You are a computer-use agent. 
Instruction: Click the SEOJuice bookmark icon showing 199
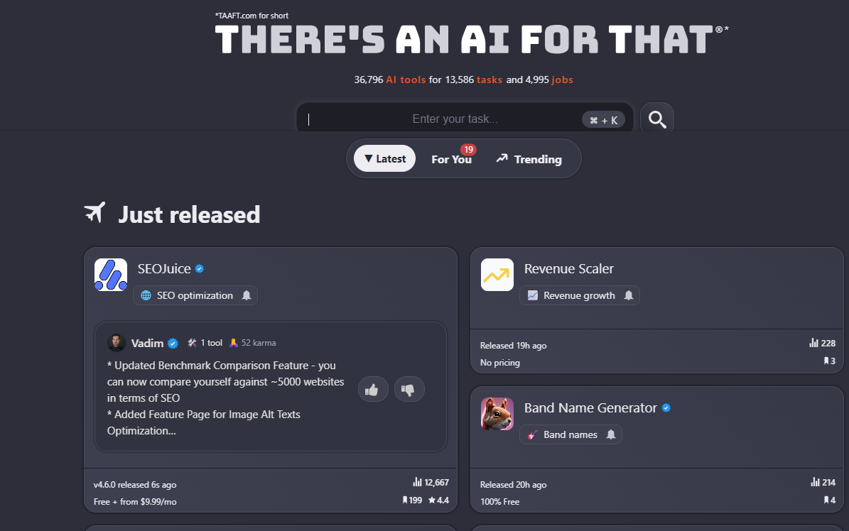[405, 500]
